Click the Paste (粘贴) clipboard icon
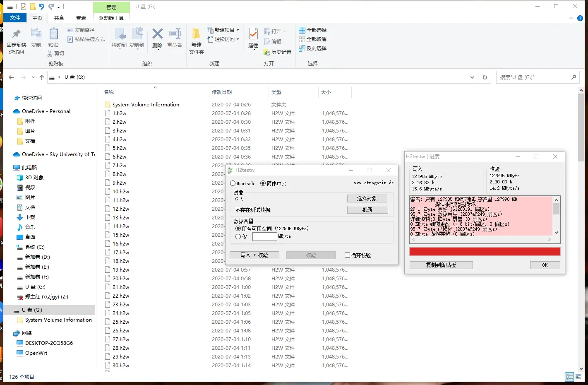Image resolution: width=588 pixels, height=385 pixels. click(x=53, y=35)
